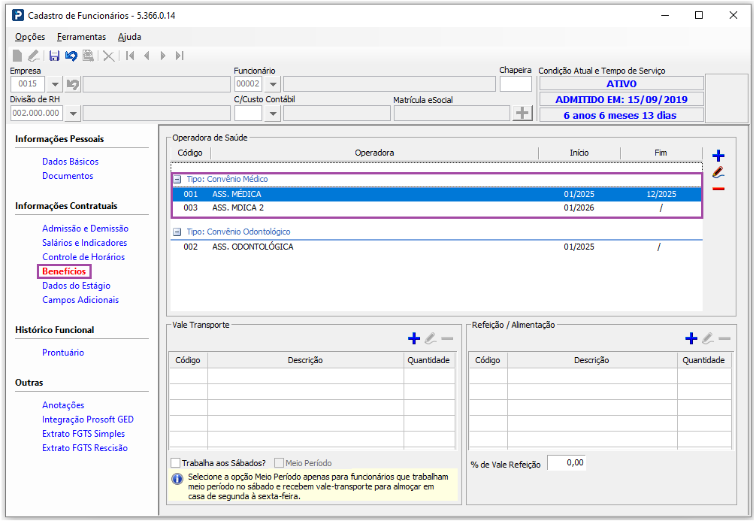Click the refresh icon next to Empresa
Viewport: 756px width, 521px height.
point(73,84)
